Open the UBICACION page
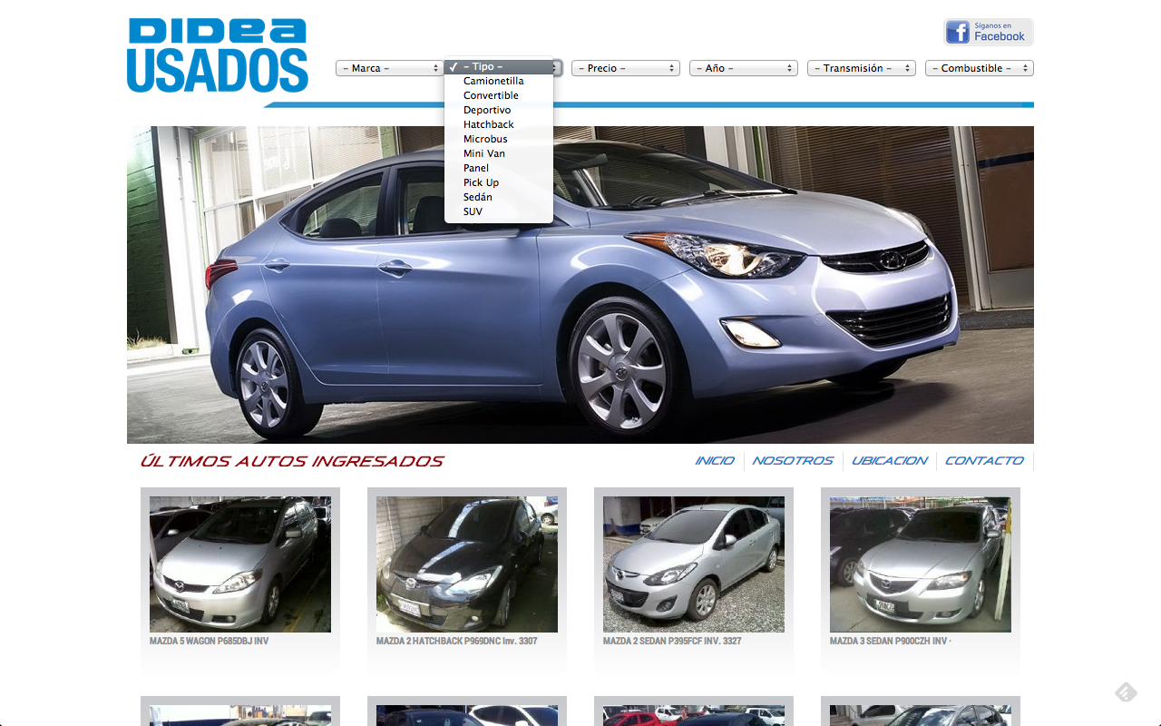The height and width of the screenshot is (726, 1161). [890, 461]
